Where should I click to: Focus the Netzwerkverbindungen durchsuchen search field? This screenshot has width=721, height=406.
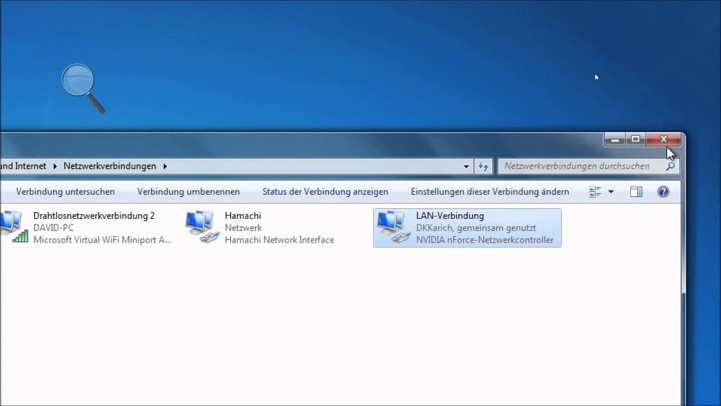coord(580,166)
